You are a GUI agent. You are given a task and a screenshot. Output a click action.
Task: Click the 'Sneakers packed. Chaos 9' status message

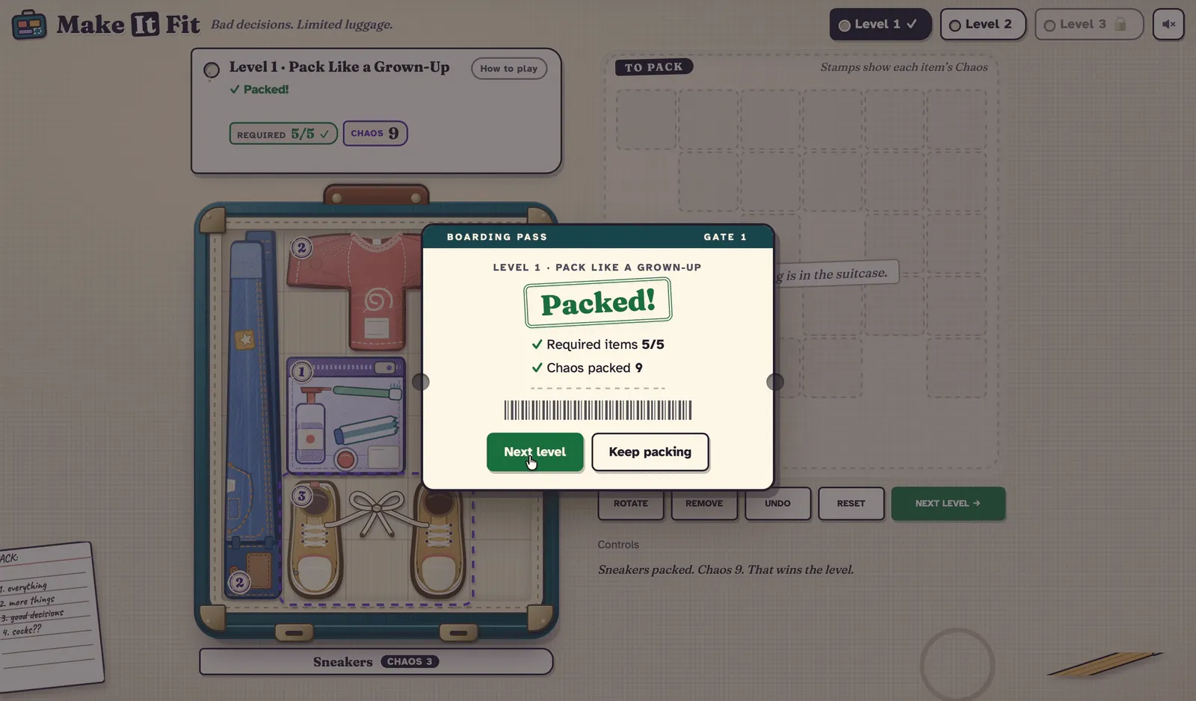tap(726, 569)
